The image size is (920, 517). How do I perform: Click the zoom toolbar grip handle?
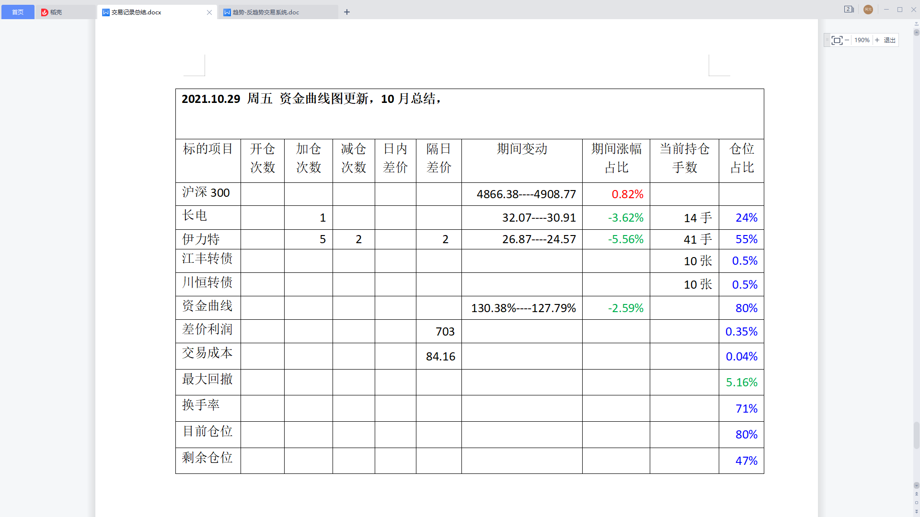pyautogui.click(x=828, y=40)
